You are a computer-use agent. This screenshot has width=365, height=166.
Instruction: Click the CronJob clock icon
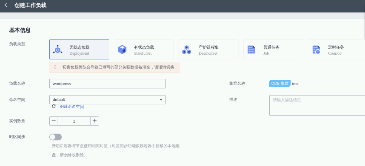click(x=316, y=49)
